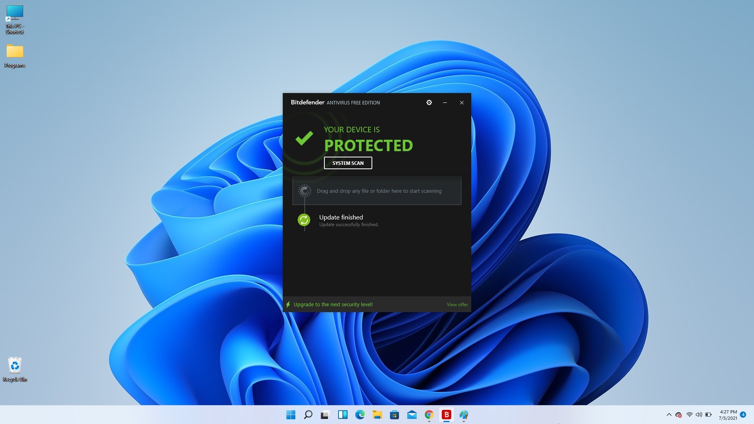Open Microsoft Store from taskbar
This screenshot has height=424, width=754.
pos(394,415)
